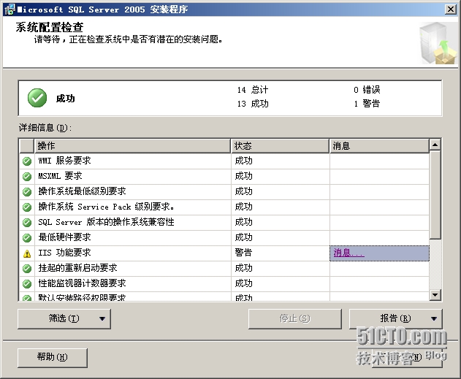Image resolution: width=461 pixels, height=379 pixels.
Task: Click the check icon for 操作系统 Service Pack 级别要求
Action: coord(27,207)
